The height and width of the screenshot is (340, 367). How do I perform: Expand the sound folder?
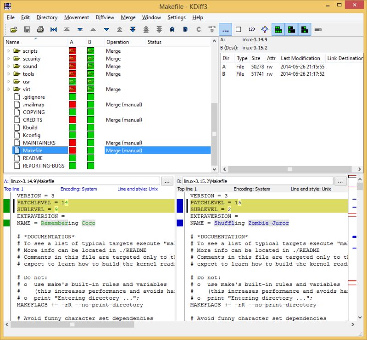pos(9,66)
